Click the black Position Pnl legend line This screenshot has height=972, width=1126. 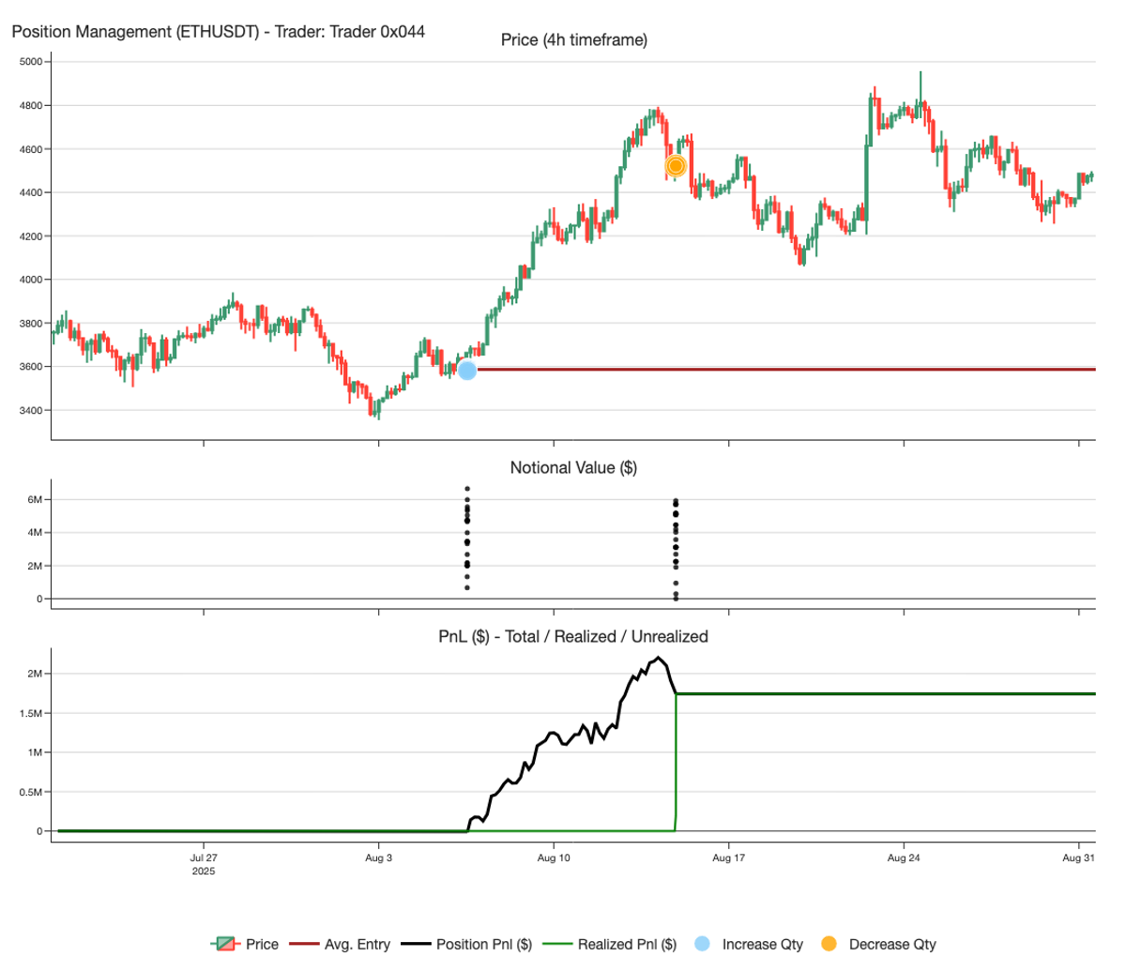point(415,944)
